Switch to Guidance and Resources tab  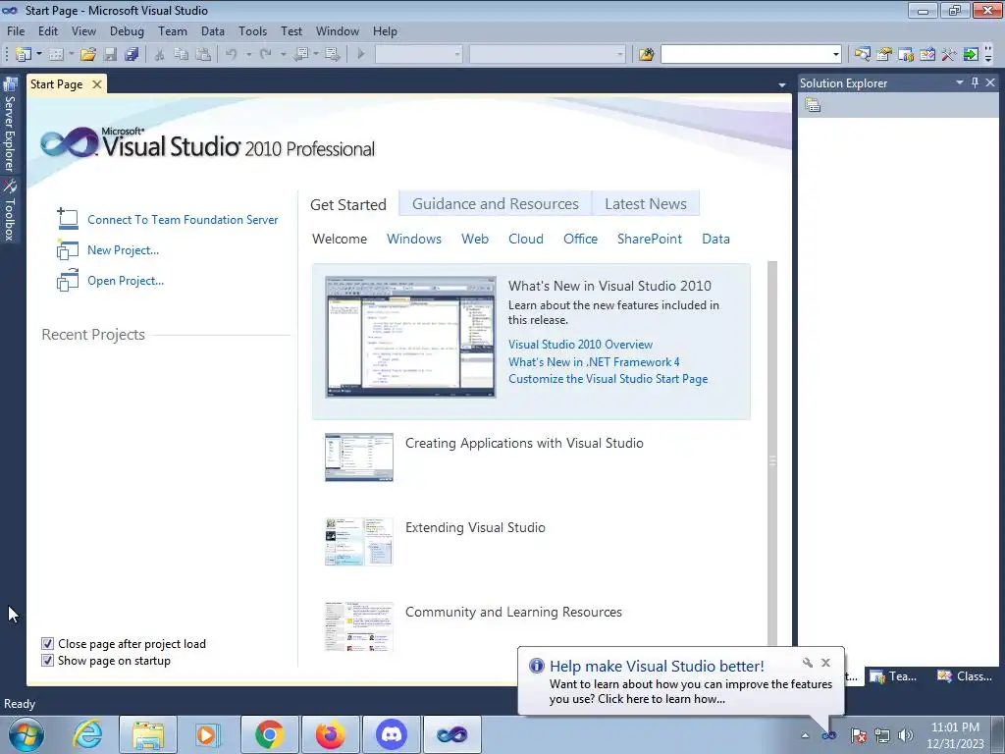pos(496,204)
